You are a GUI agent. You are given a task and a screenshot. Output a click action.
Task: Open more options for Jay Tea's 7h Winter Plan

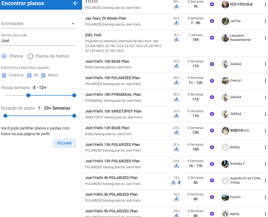point(265,21)
